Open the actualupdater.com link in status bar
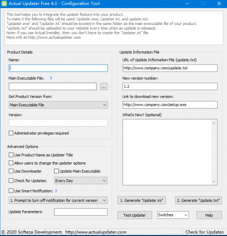This screenshot has height=236, width=227. 96,232
